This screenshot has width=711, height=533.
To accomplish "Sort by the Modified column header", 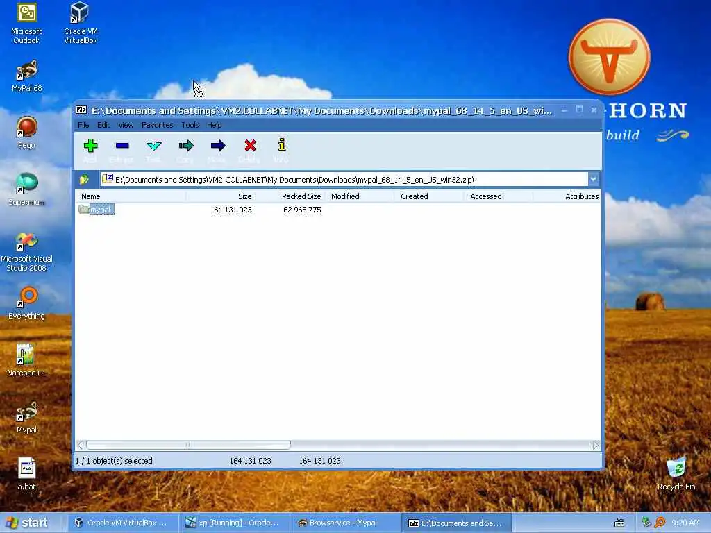I will pos(360,196).
